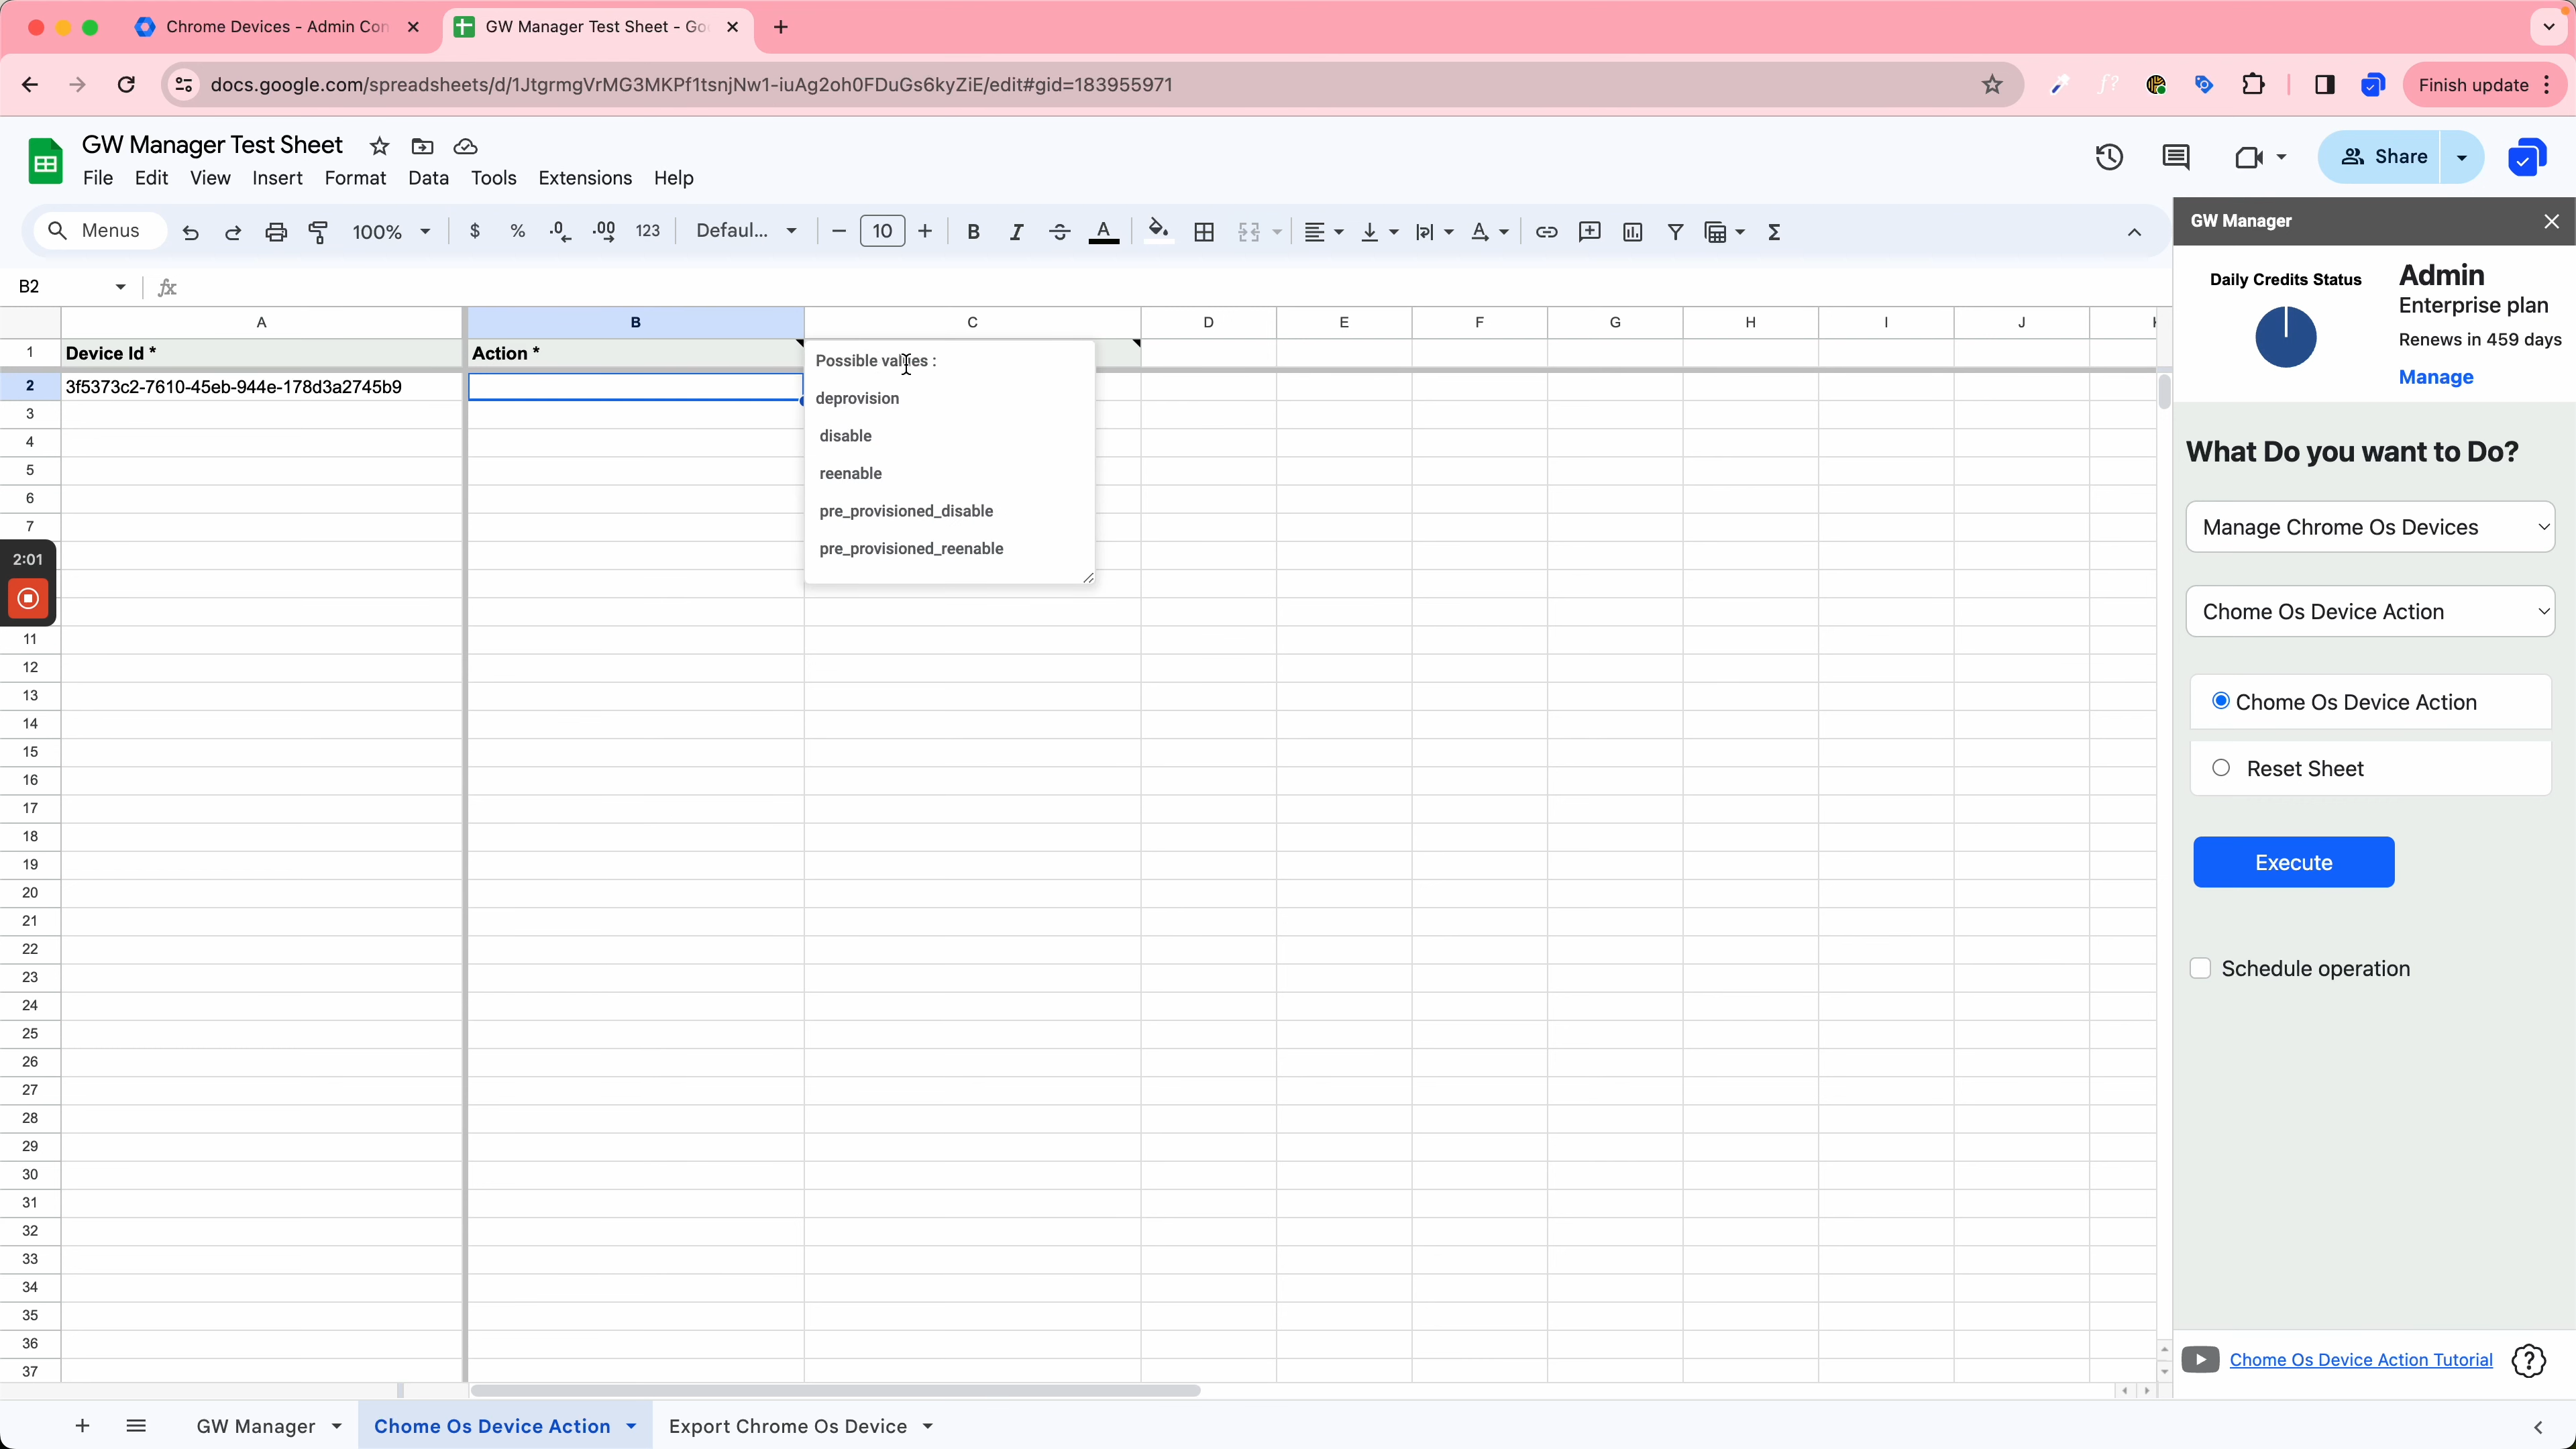2576x1449 pixels.
Task: Select Reset Sheet radio option
Action: coord(2221,768)
